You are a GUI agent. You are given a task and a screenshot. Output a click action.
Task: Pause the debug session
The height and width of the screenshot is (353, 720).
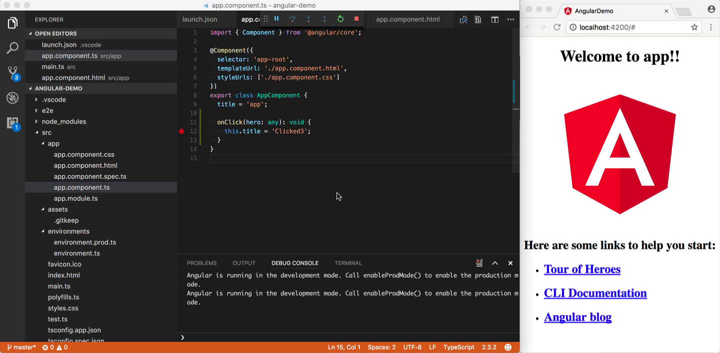tap(276, 19)
